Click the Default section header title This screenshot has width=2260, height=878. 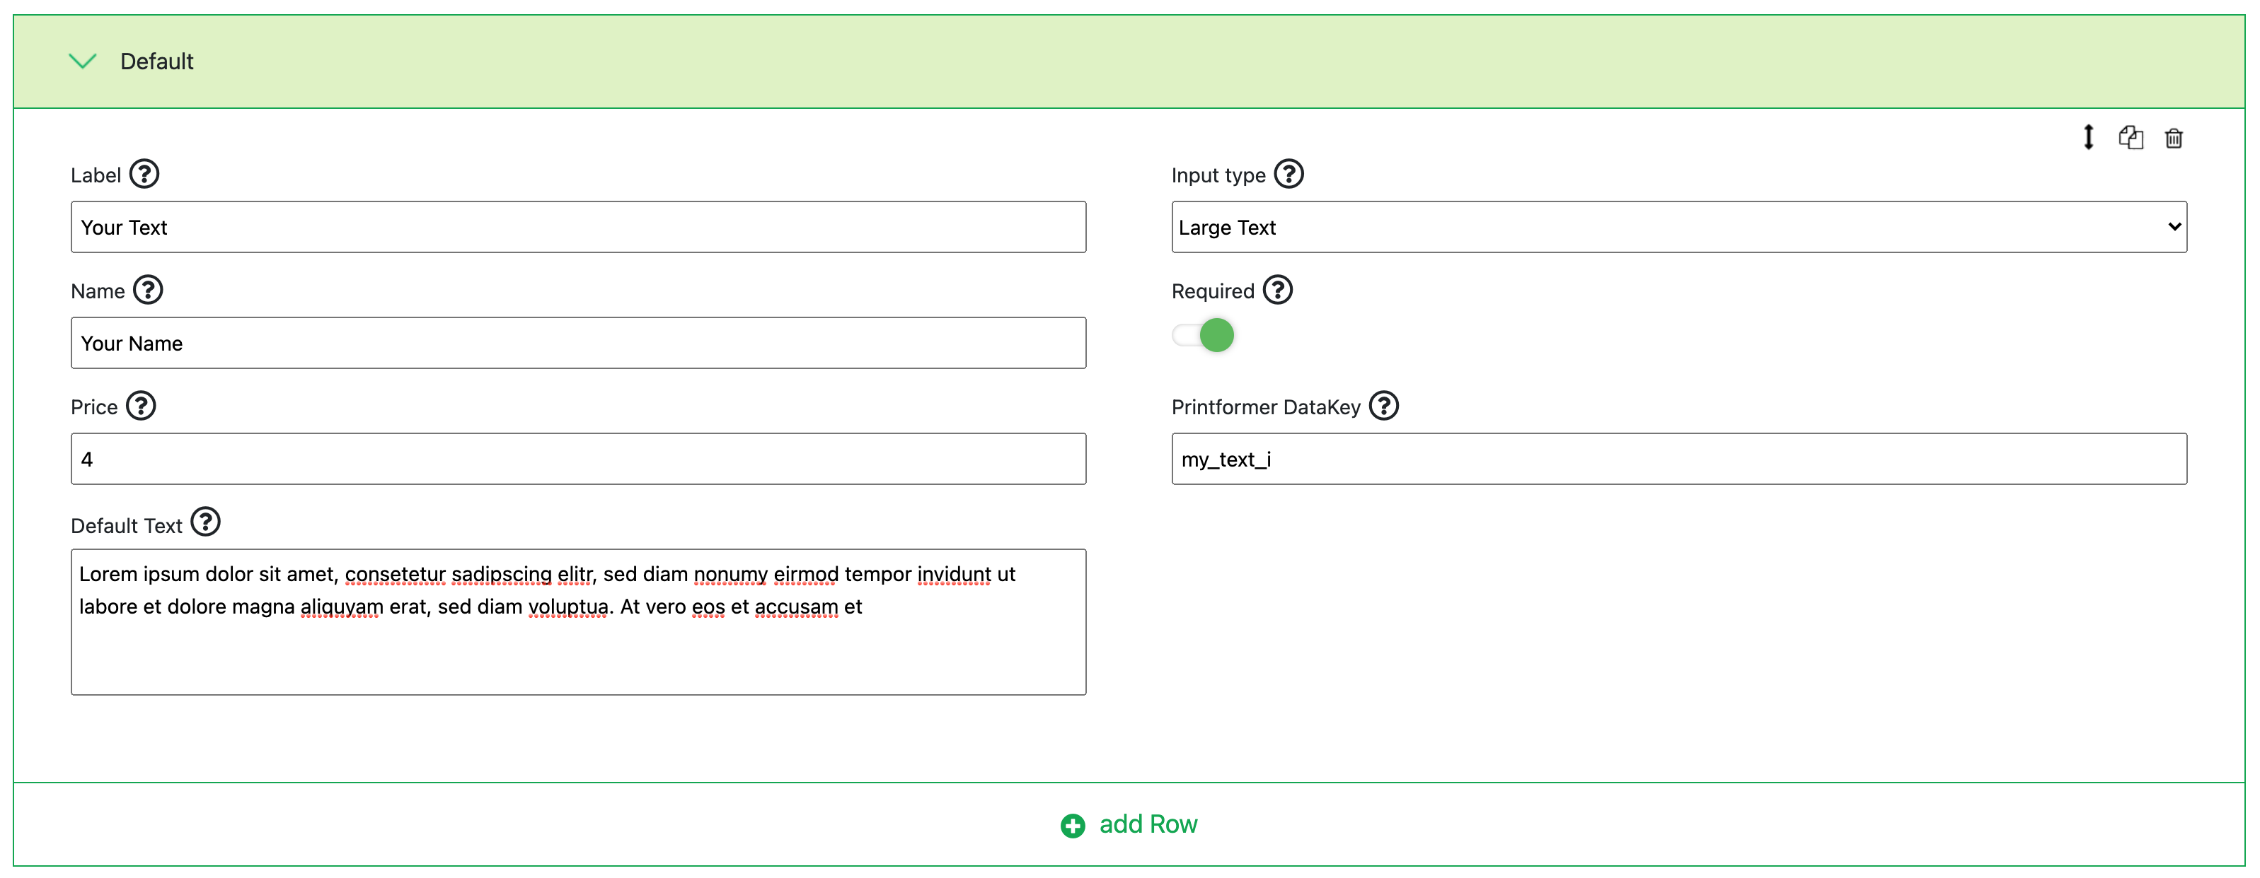[156, 62]
